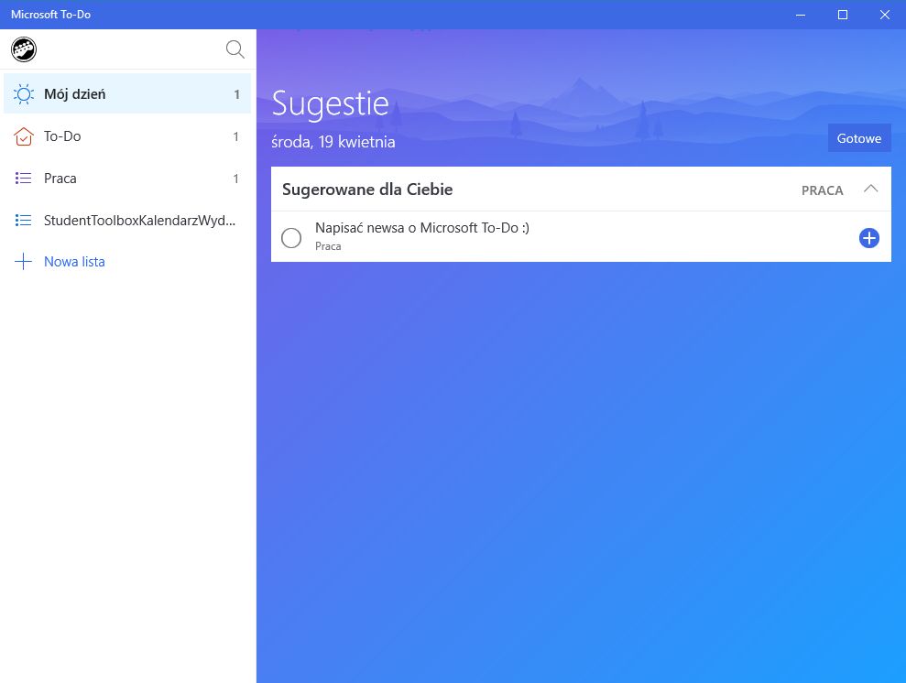Maximize the Microsoft To-Do window
Viewport: 906px width, 683px height.
843,15
